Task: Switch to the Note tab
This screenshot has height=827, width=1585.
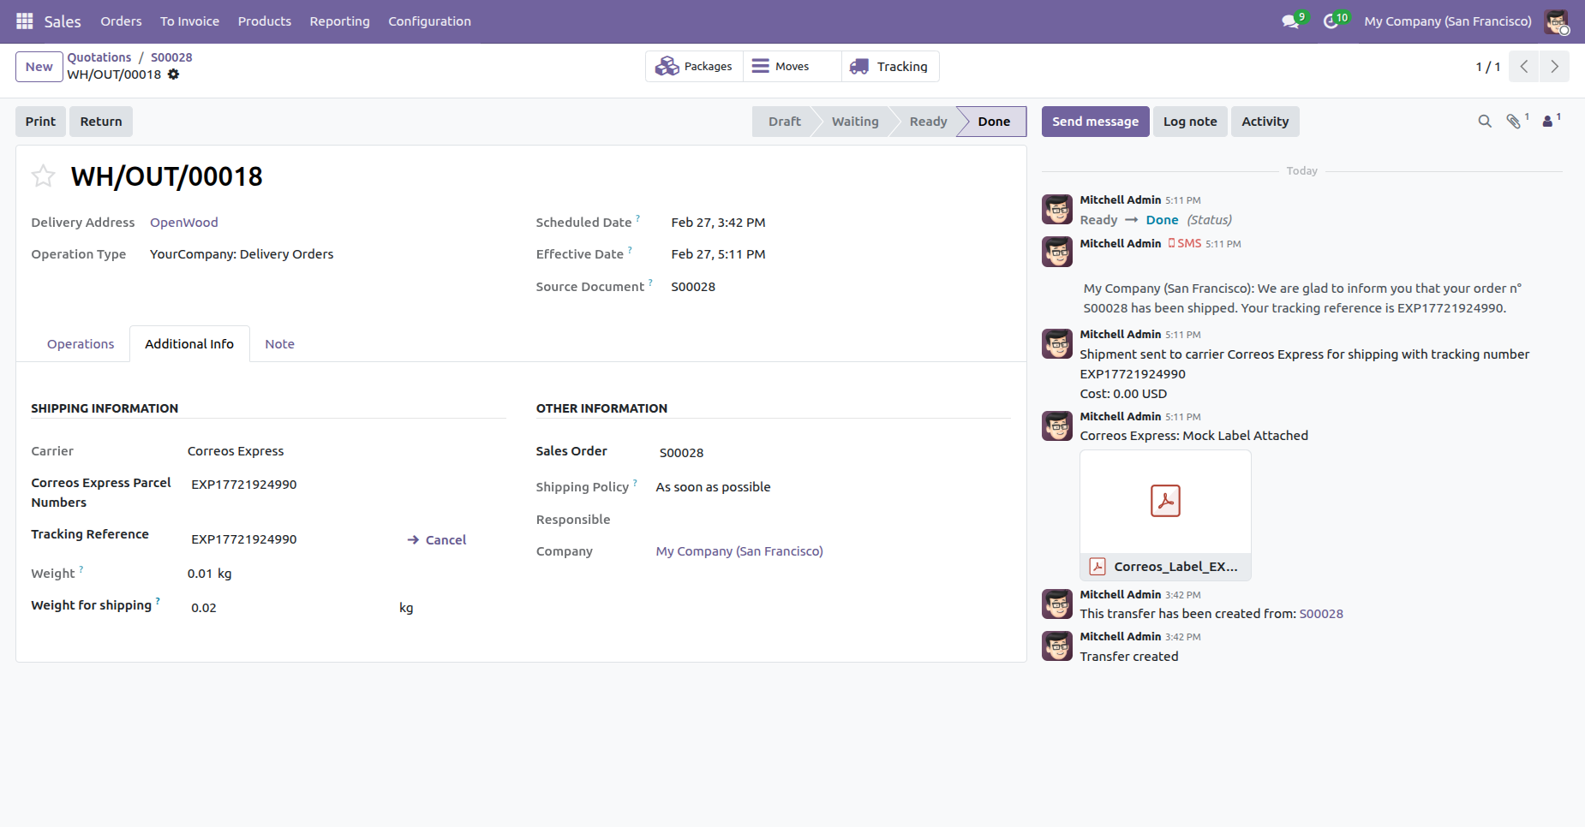Action: (x=279, y=344)
